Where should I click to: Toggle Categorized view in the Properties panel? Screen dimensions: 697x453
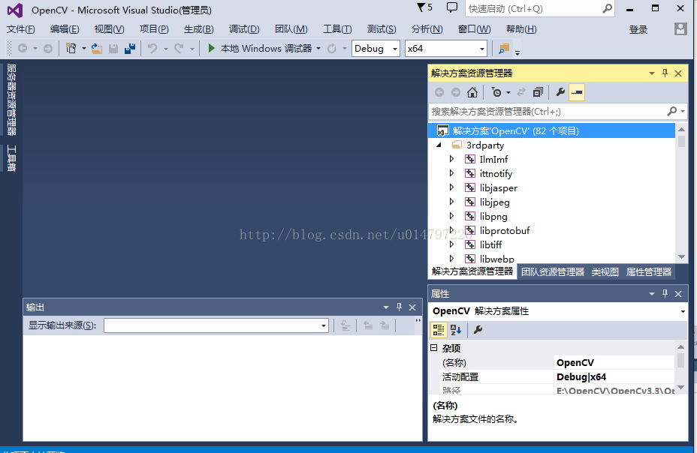(x=439, y=330)
